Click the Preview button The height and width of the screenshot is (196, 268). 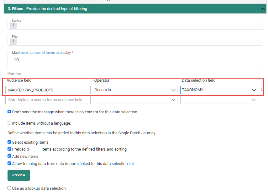pos(19,175)
